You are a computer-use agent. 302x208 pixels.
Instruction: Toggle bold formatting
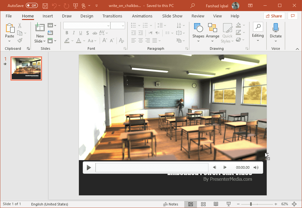click(67, 33)
